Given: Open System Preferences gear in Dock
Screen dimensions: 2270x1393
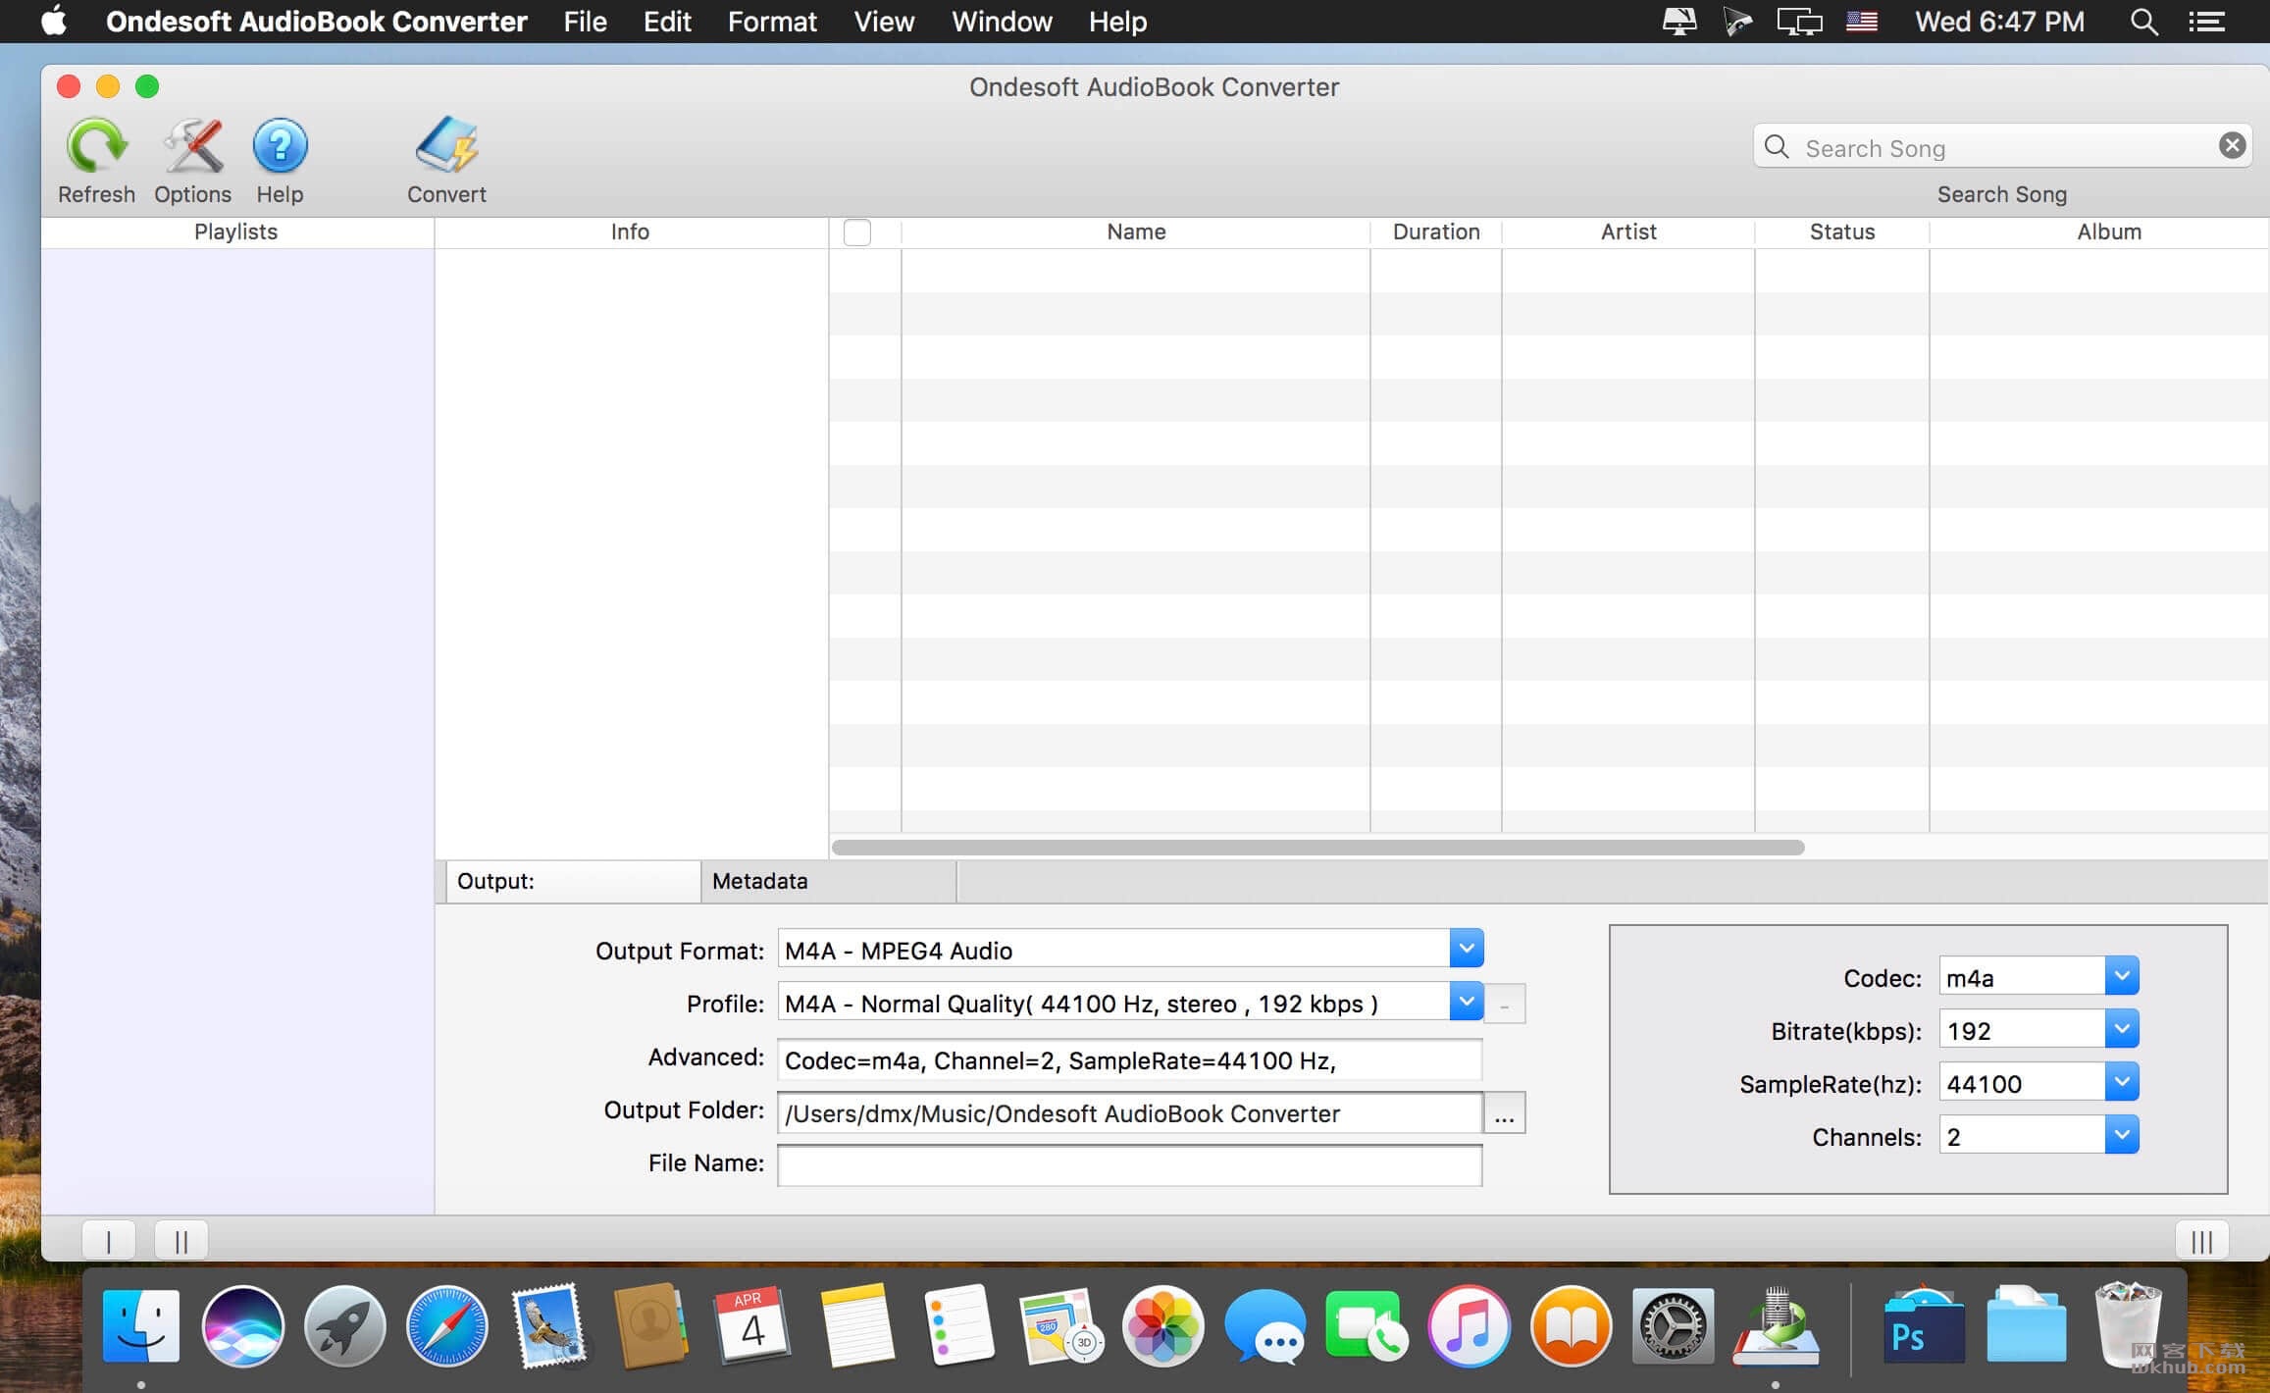Looking at the screenshot, I should pos(1673,1326).
